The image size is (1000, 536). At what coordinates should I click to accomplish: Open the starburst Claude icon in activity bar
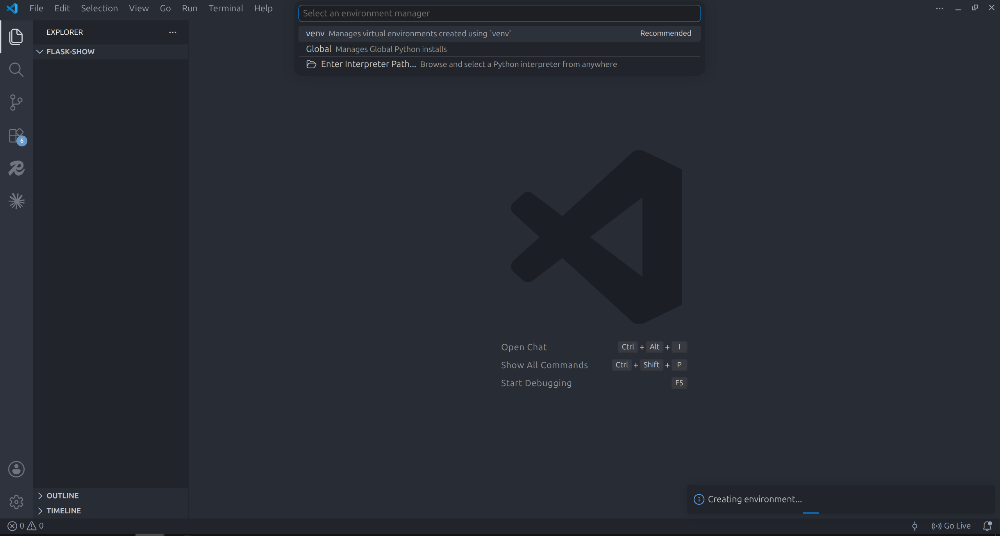(16, 201)
